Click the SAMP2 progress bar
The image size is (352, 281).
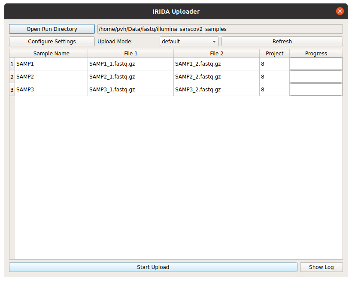click(316, 77)
